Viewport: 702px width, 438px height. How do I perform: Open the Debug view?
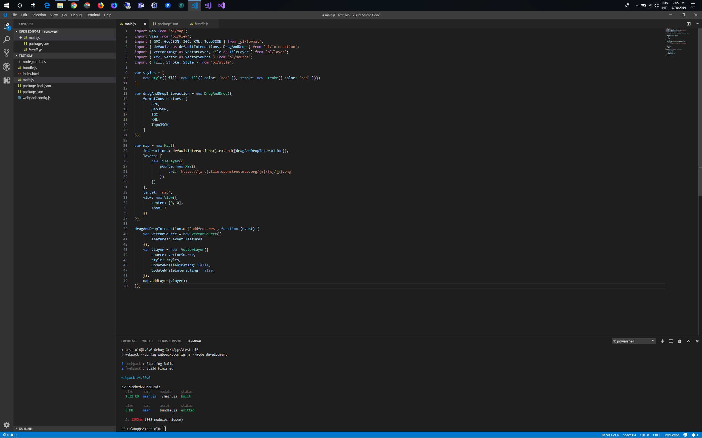(x=6, y=67)
